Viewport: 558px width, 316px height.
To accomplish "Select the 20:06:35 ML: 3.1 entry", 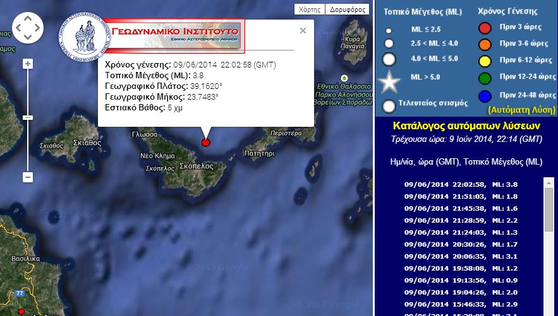I will pyautogui.click(x=461, y=256).
